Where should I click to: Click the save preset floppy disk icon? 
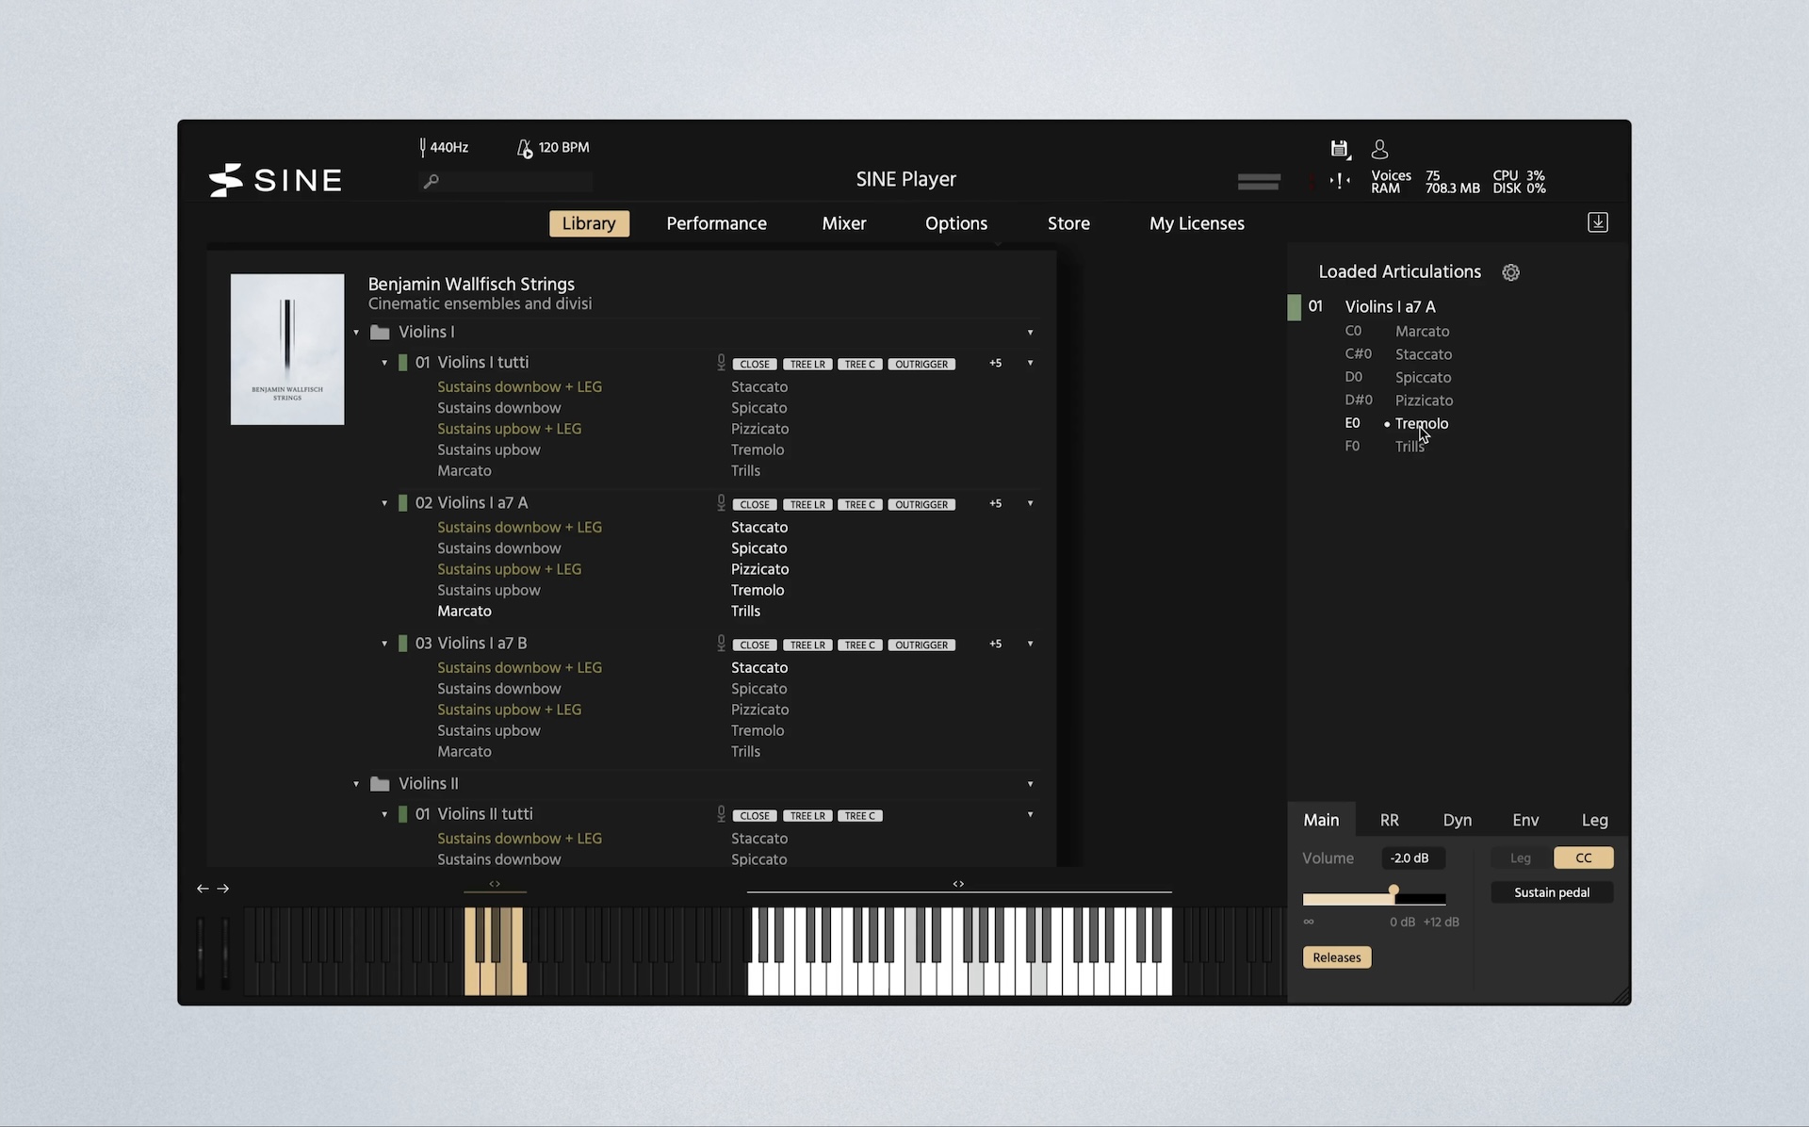(x=1339, y=149)
